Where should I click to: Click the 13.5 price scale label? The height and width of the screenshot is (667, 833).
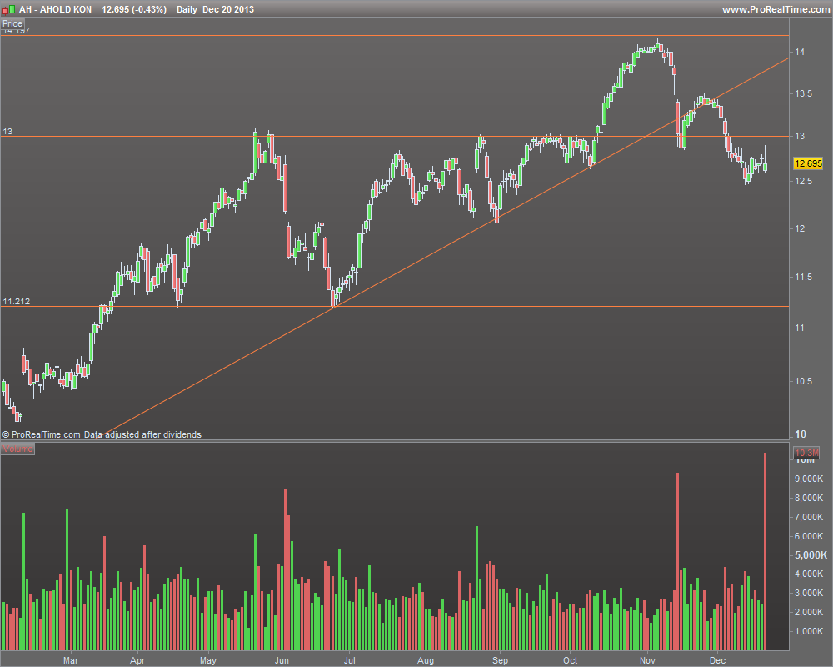pyautogui.click(x=803, y=93)
